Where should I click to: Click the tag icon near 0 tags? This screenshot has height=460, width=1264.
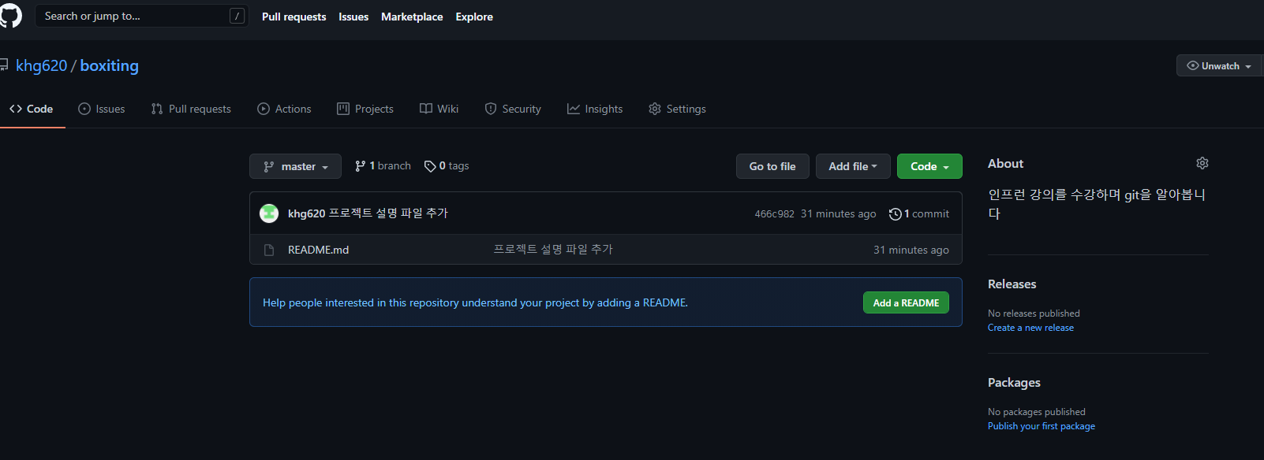pos(430,166)
